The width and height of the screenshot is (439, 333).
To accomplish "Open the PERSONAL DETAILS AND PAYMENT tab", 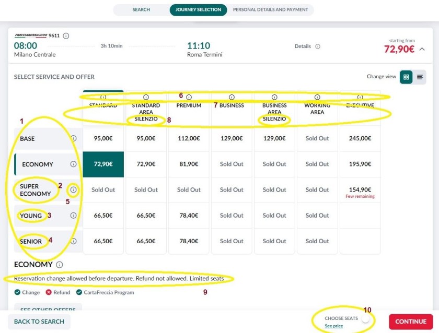I will [271, 9].
